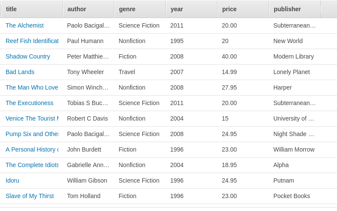
Task: Sort by the price column header
Action: [243, 9]
